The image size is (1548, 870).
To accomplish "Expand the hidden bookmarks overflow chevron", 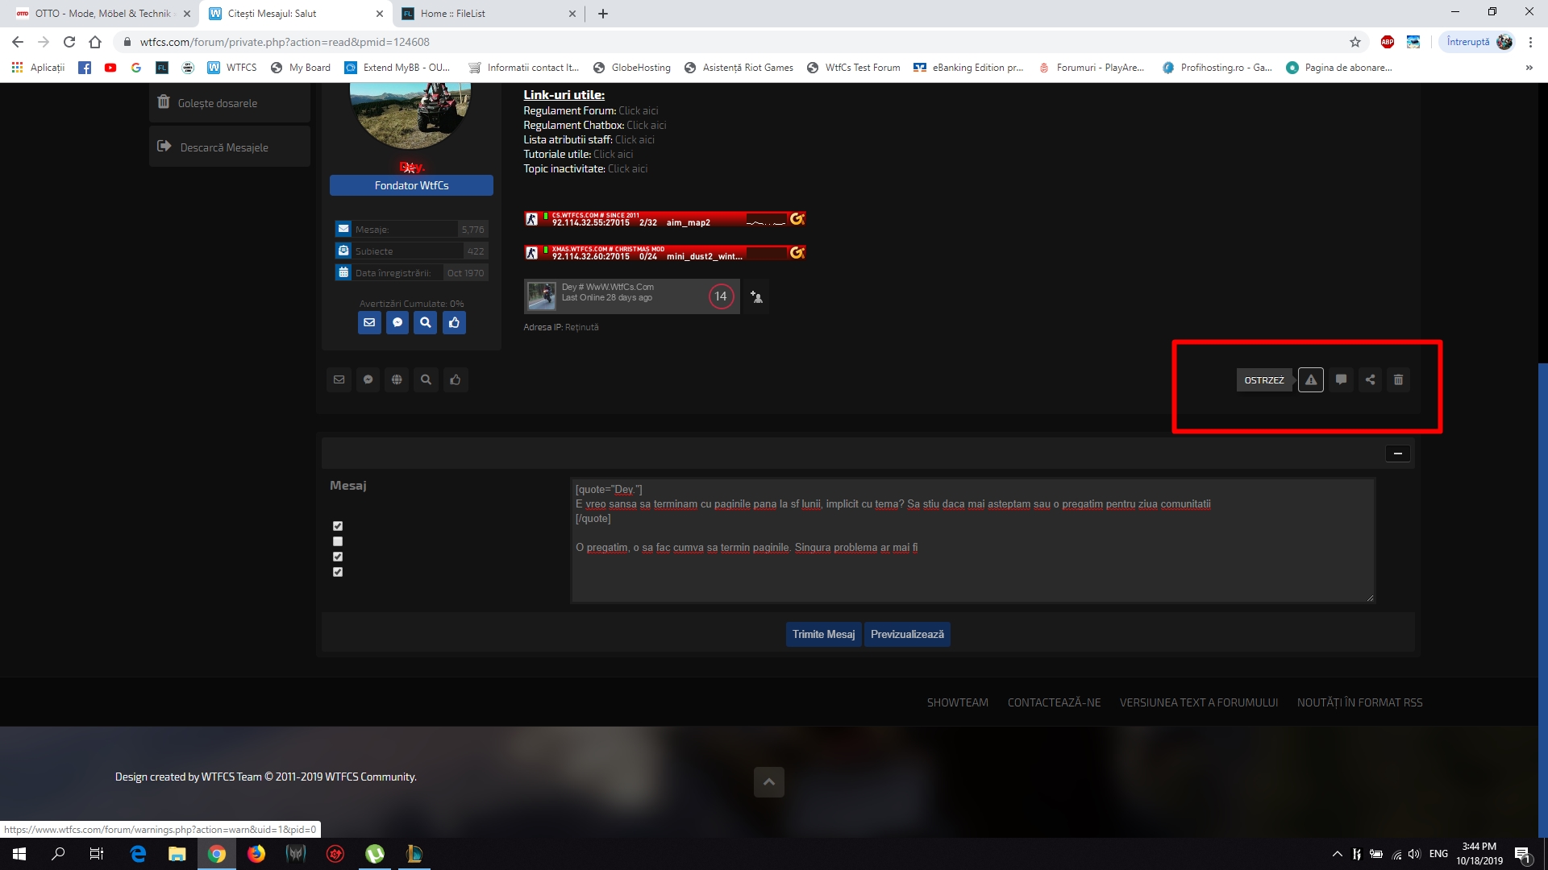I will (1529, 68).
